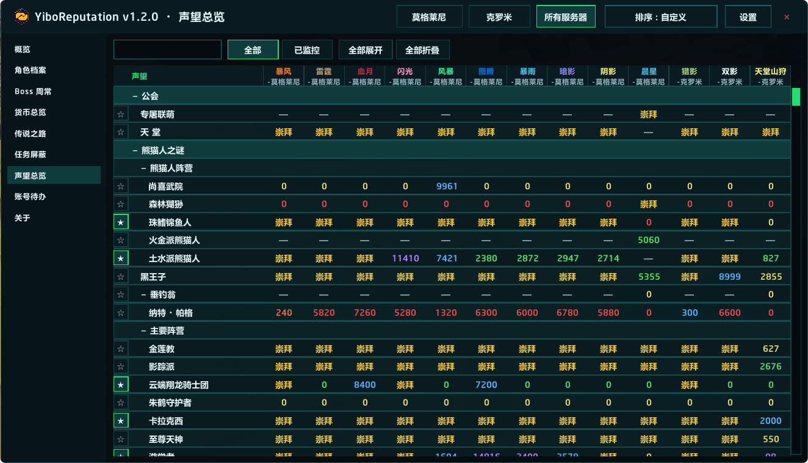The height and width of the screenshot is (463, 808).
Task: Click the 天堂山狩 character column header
Action: [770, 76]
